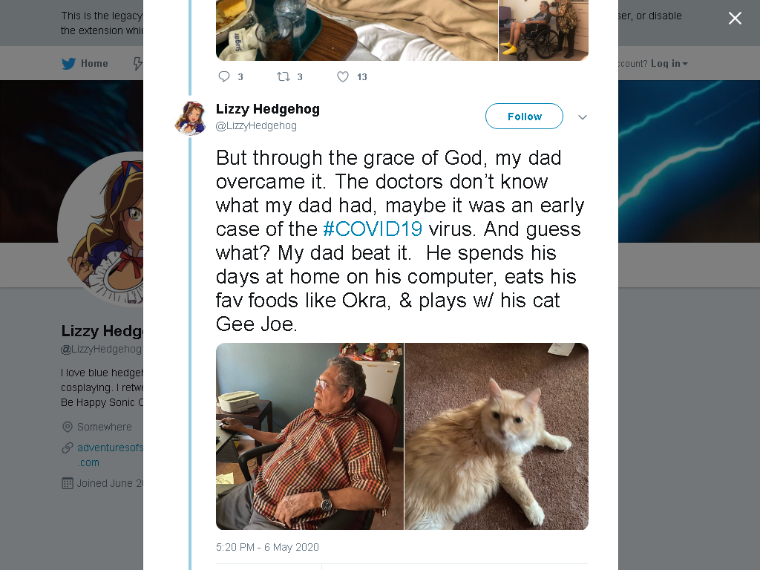Open the Log in dropdown

[x=669, y=64]
